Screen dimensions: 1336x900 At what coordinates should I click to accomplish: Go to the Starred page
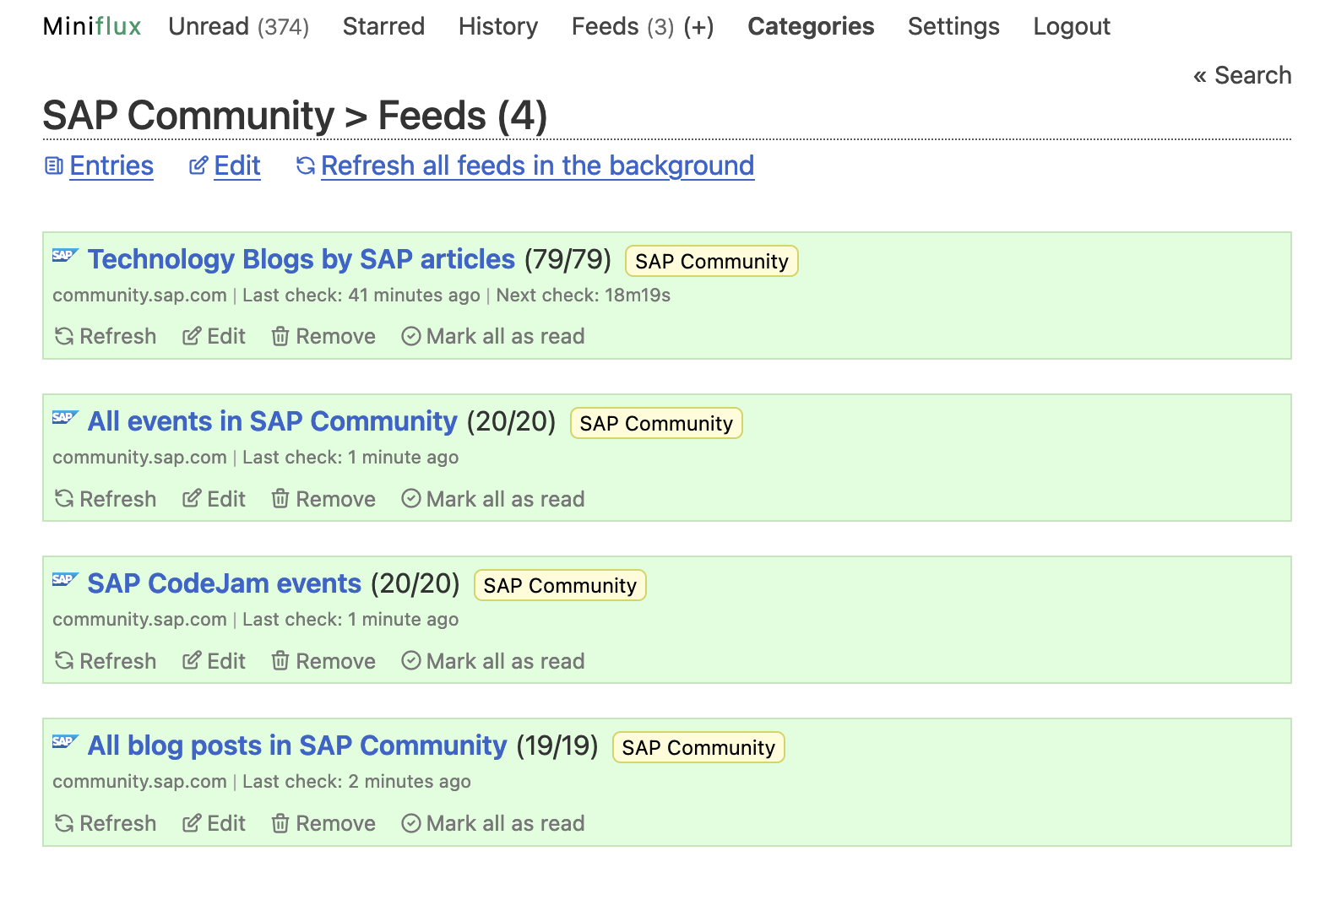coord(383,26)
